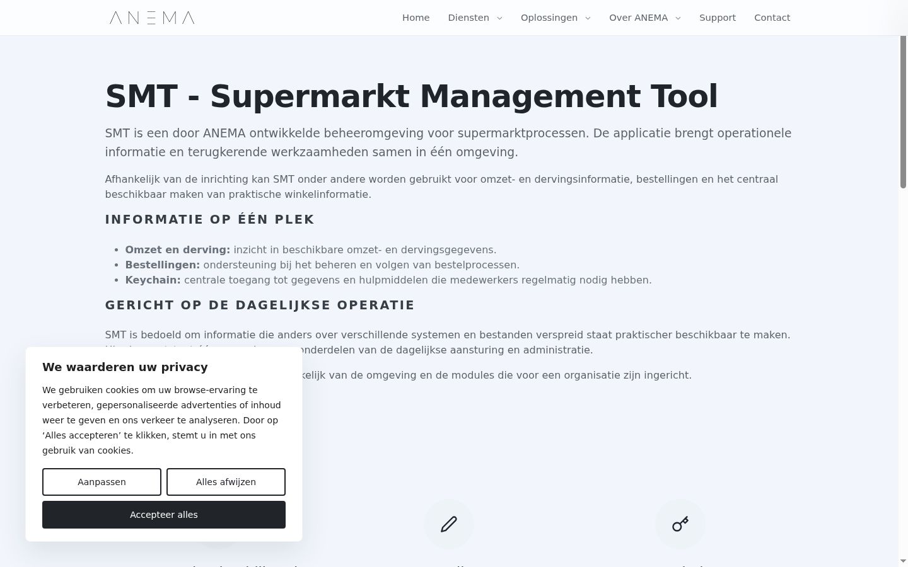Expand the Oplossingen dropdown chevron
The height and width of the screenshot is (567, 908).
588,18
